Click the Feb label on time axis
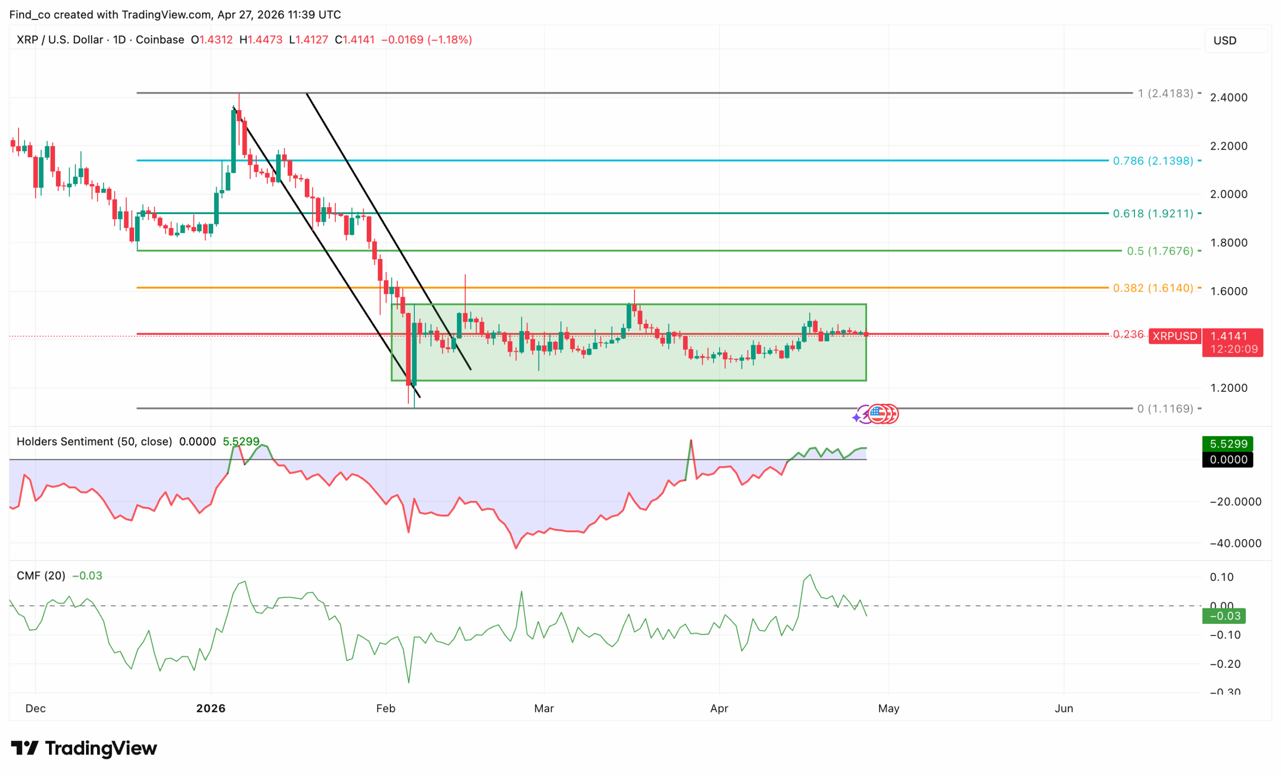Viewport: 1281px width, 776px height. coord(386,708)
